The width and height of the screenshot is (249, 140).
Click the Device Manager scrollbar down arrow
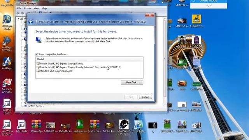tap(165, 105)
